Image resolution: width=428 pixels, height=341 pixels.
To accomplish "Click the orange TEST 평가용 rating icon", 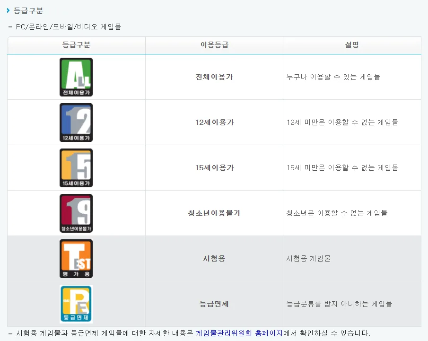I will (x=76, y=258).
